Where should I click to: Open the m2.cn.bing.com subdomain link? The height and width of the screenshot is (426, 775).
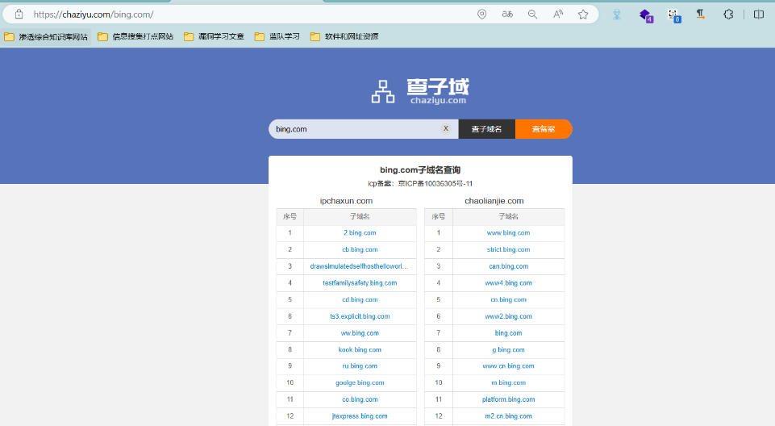[x=508, y=416]
